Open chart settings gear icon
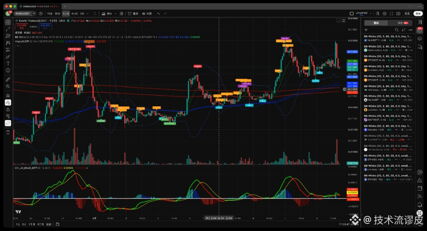 pos(384,13)
